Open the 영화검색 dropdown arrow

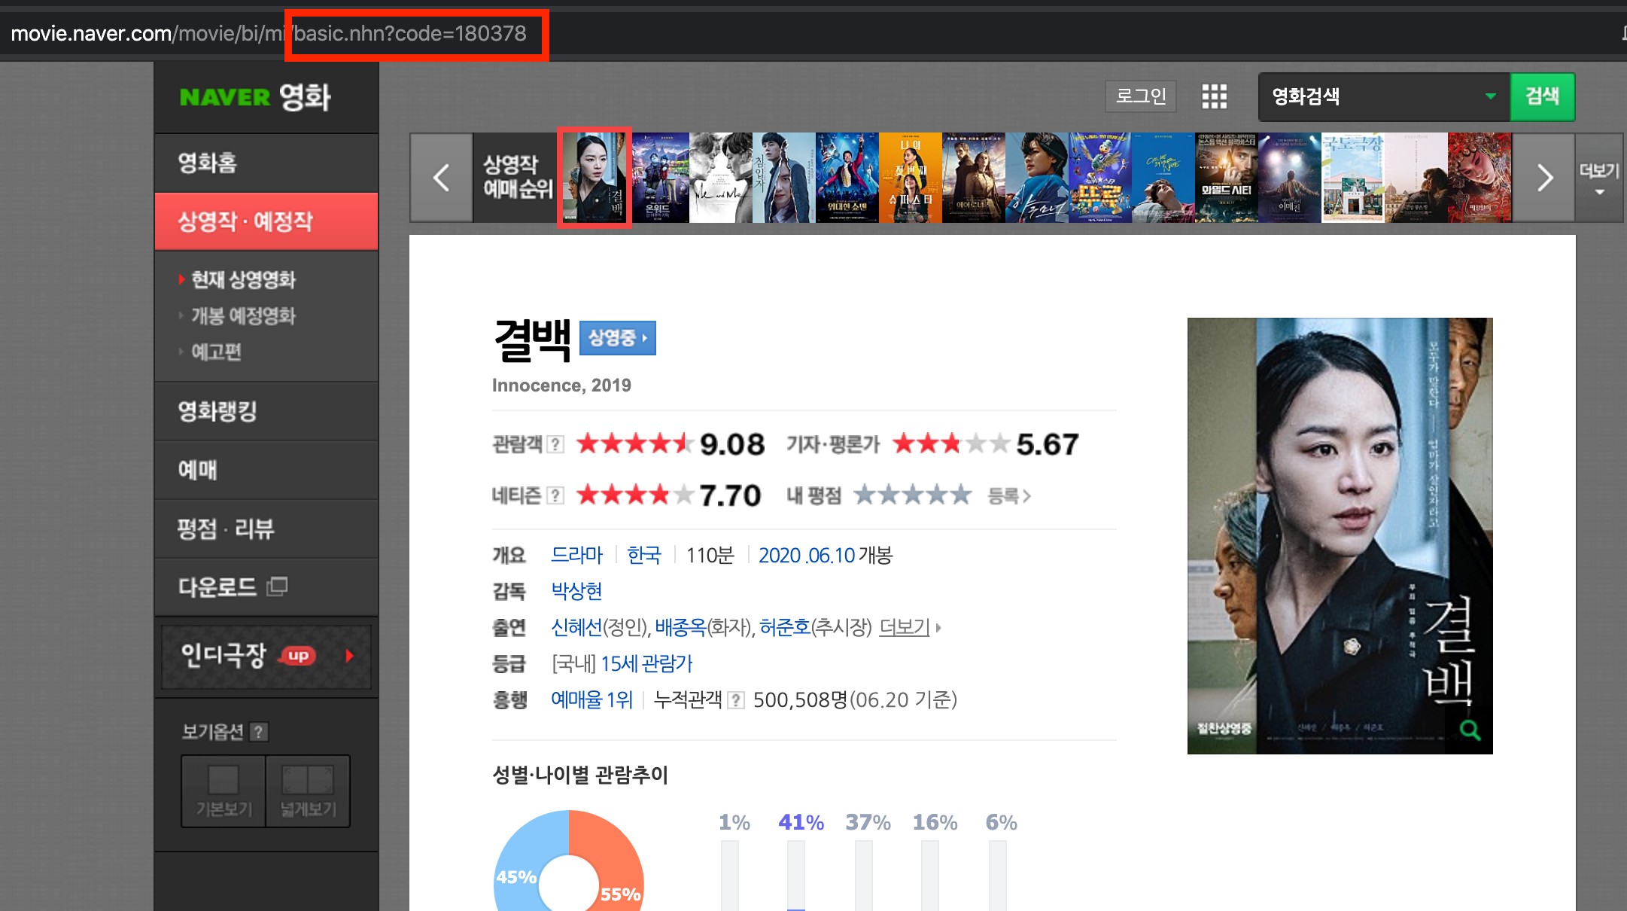[x=1490, y=96]
